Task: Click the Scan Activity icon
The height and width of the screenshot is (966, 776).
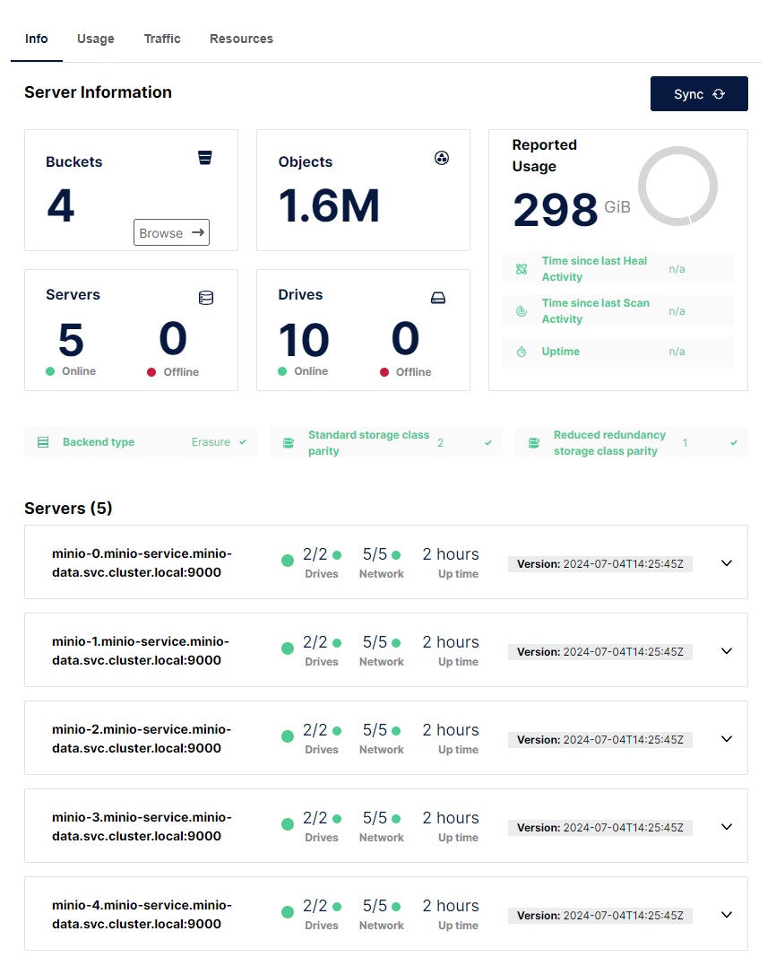Action: click(x=522, y=311)
